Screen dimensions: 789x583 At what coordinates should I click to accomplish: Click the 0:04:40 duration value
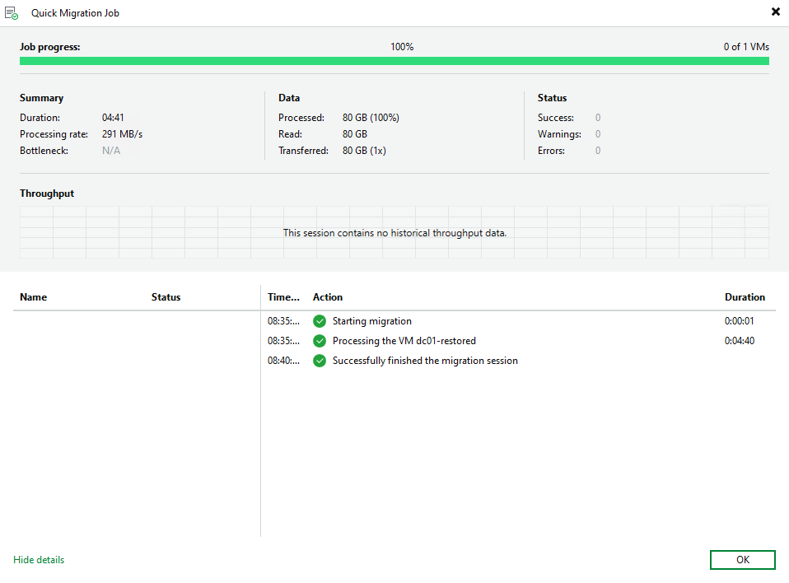[740, 341]
